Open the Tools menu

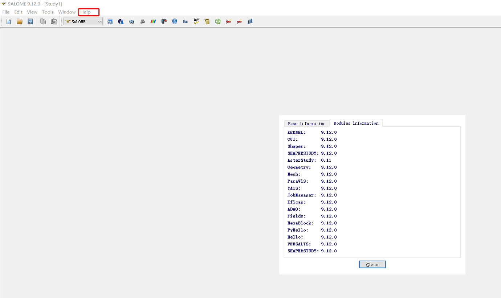coord(48,12)
